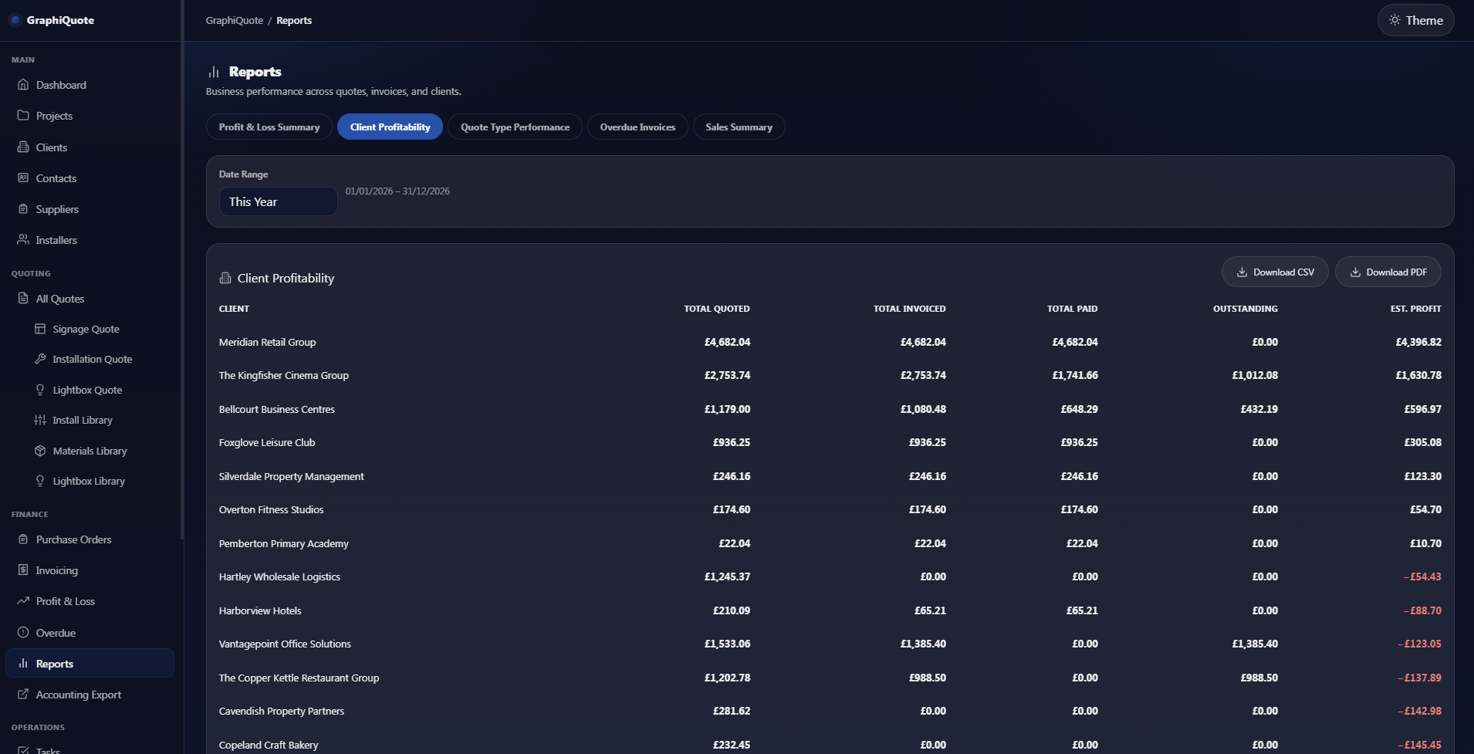This screenshot has height=754, width=1474.
Task: Click the £1,012.08 outstanding amount
Action: click(x=1255, y=376)
